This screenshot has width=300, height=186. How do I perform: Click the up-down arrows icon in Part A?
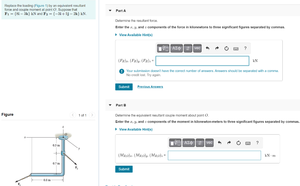[x=188, y=48]
